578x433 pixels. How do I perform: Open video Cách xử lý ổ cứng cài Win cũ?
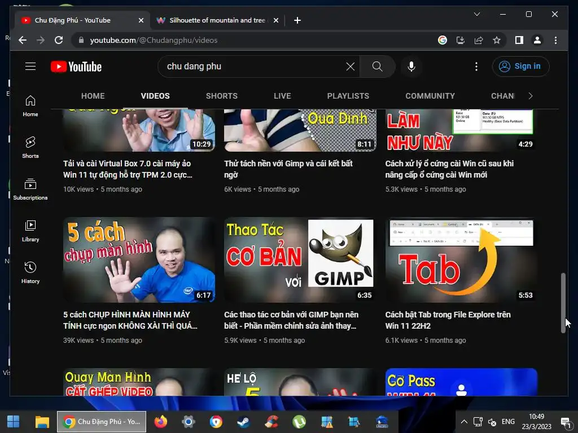click(x=449, y=169)
